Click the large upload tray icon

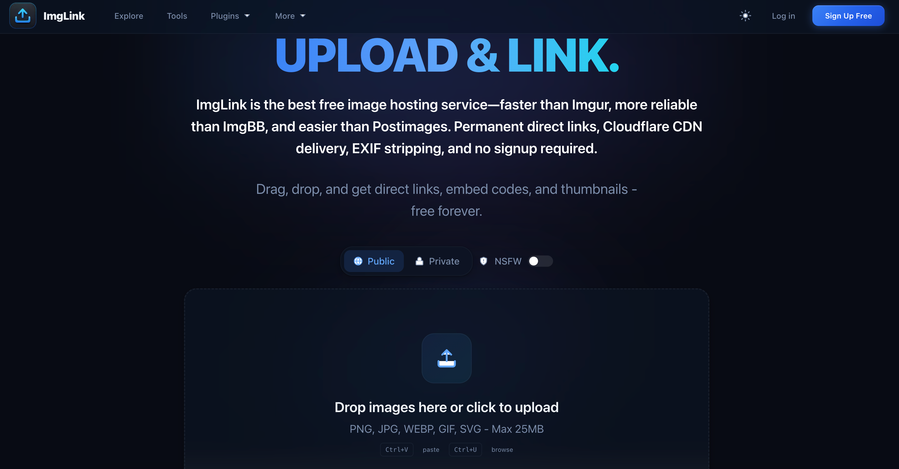(x=446, y=358)
